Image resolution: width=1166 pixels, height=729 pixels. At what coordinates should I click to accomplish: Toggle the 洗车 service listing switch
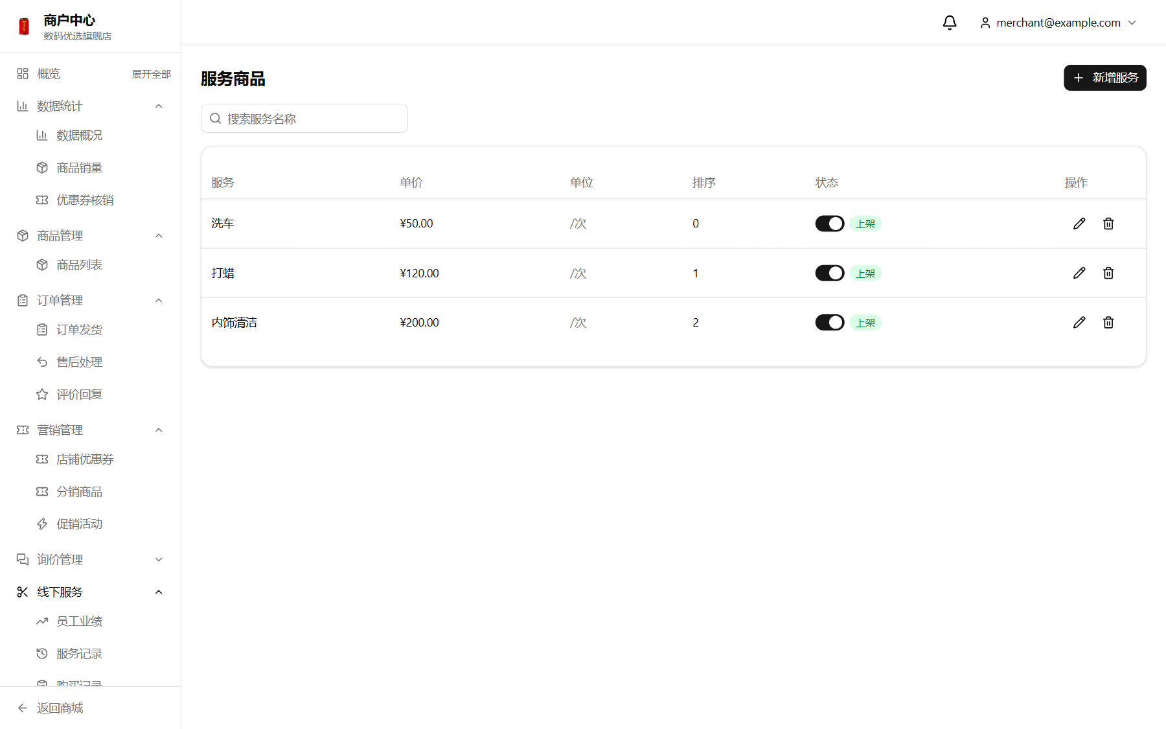click(x=830, y=224)
